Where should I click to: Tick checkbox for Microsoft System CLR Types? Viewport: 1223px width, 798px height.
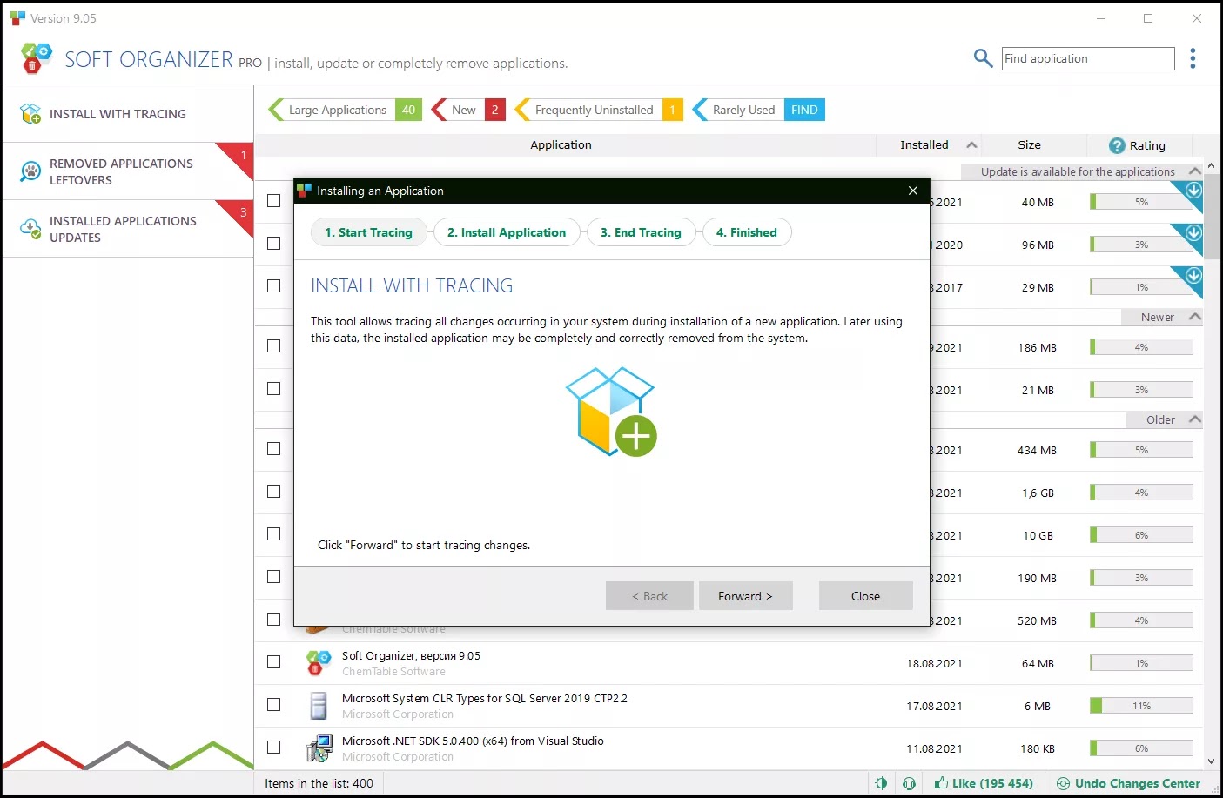[x=273, y=705]
